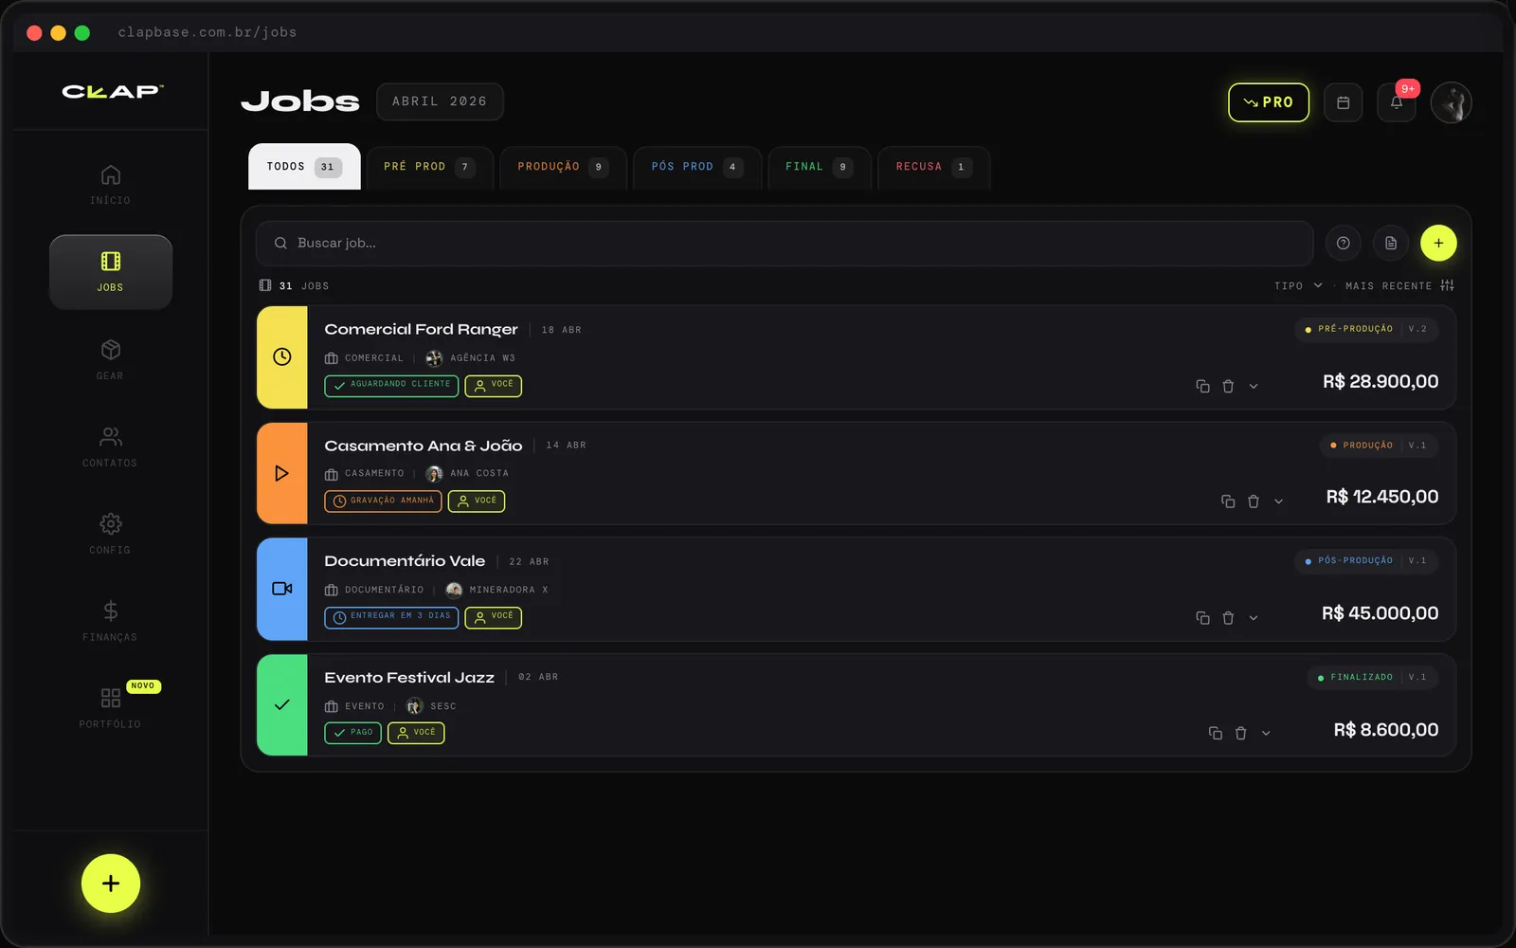Viewport: 1516px width, 948px height.
Task: Open notifications bell with 9+ badge
Action: (x=1397, y=102)
